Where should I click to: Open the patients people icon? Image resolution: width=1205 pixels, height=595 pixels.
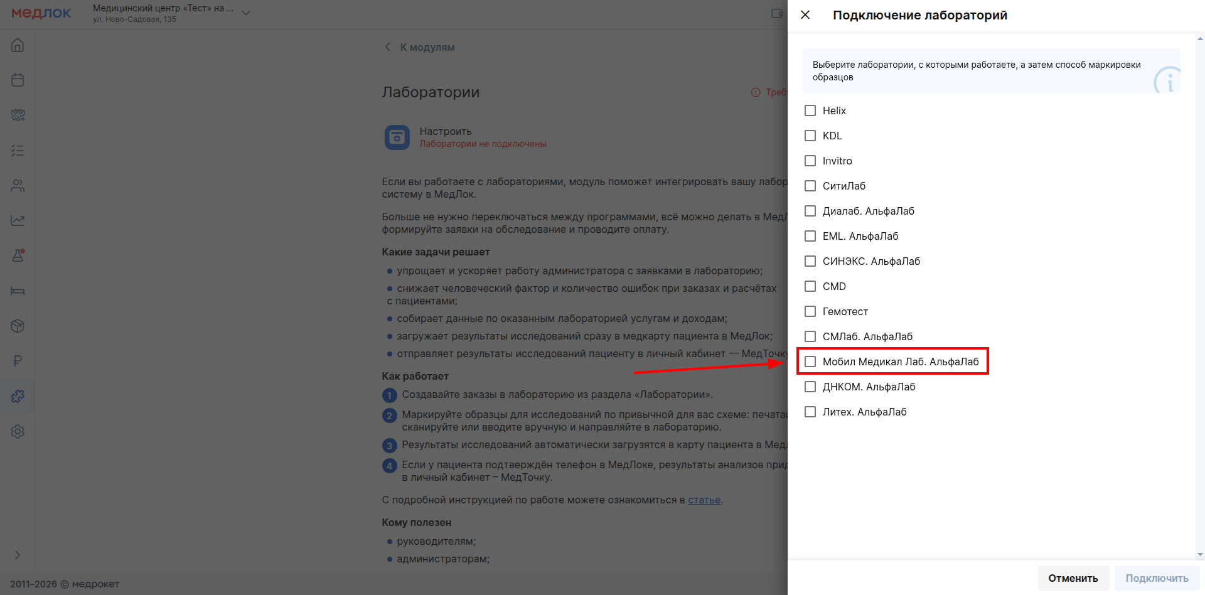coord(18,186)
